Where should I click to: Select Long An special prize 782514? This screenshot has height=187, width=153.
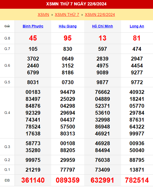point(137,180)
